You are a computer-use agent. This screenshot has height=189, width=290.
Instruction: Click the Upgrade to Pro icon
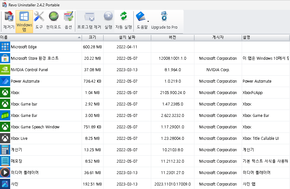(x=164, y=20)
